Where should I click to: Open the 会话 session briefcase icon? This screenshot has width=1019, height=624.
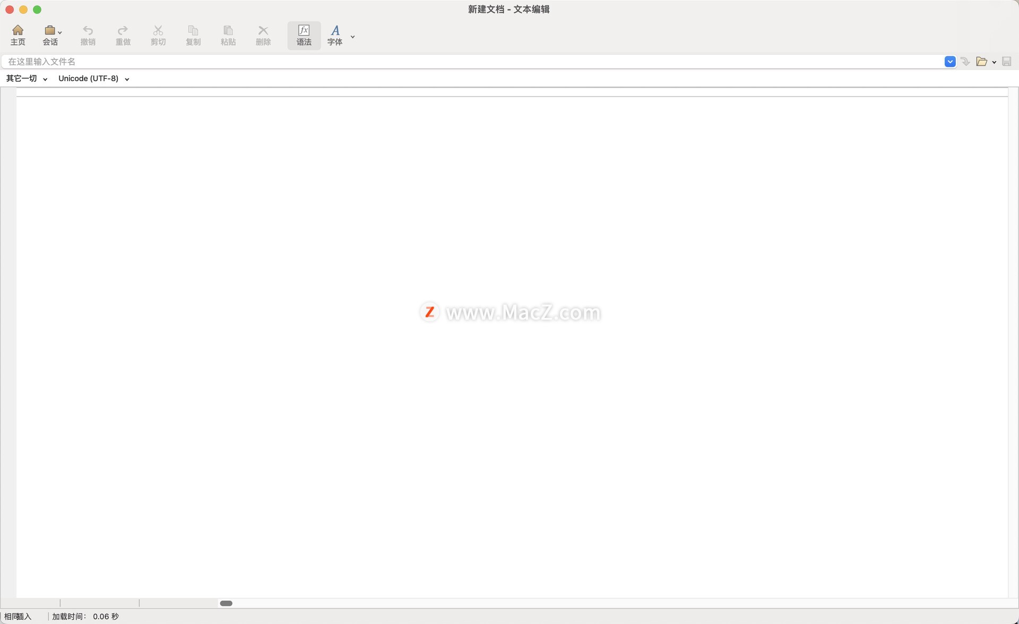pyautogui.click(x=49, y=30)
